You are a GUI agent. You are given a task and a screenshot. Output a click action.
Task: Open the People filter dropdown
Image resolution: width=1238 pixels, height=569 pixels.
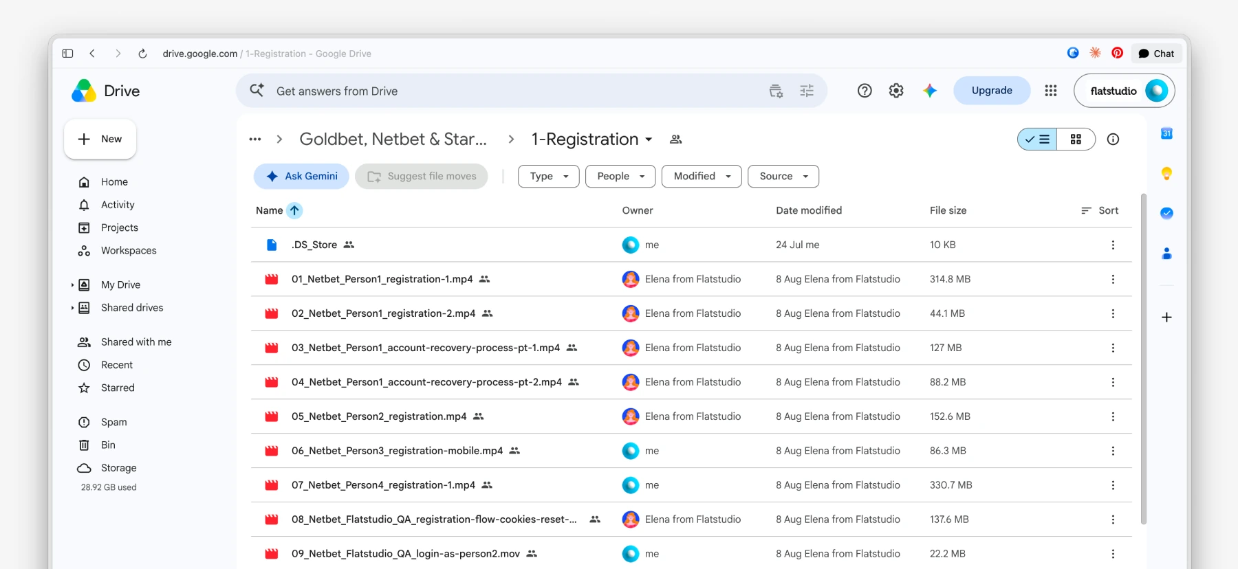pos(620,177)
